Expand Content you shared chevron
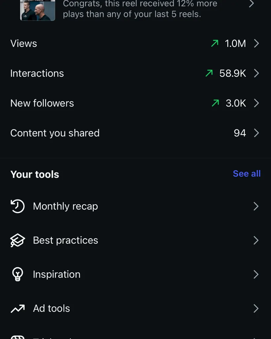 click(256, 133)
